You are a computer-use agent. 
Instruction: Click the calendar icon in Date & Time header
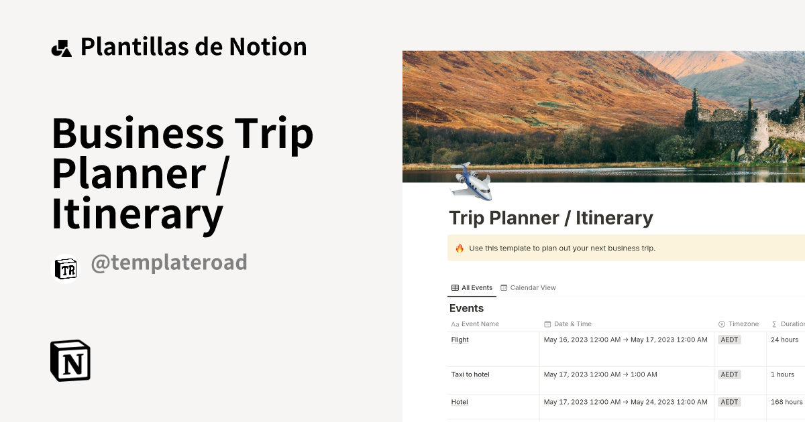point(547,324)
